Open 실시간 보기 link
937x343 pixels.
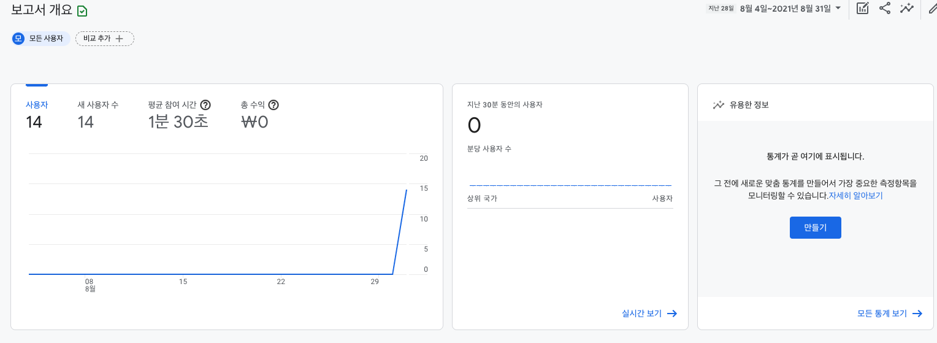pyautogui.click(x=649, y=314)
